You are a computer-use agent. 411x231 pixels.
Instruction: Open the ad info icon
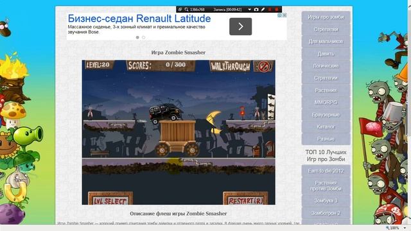pyautogui.click(x=280, y=15)
